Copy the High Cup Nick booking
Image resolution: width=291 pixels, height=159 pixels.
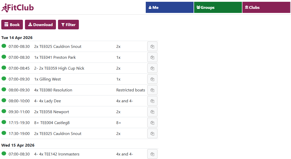tap(152, 68)
